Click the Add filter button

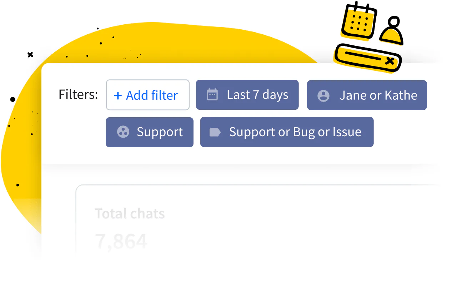(147, 95)
